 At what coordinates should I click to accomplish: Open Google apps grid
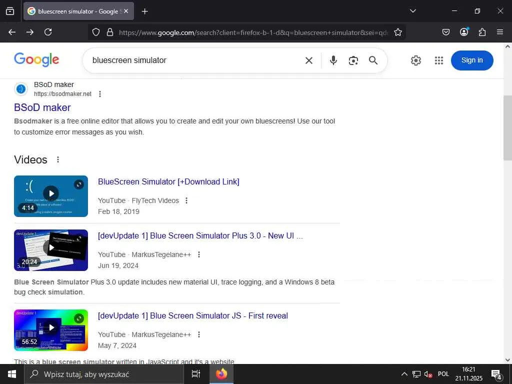pyautogui.click(x=439, y=60)
